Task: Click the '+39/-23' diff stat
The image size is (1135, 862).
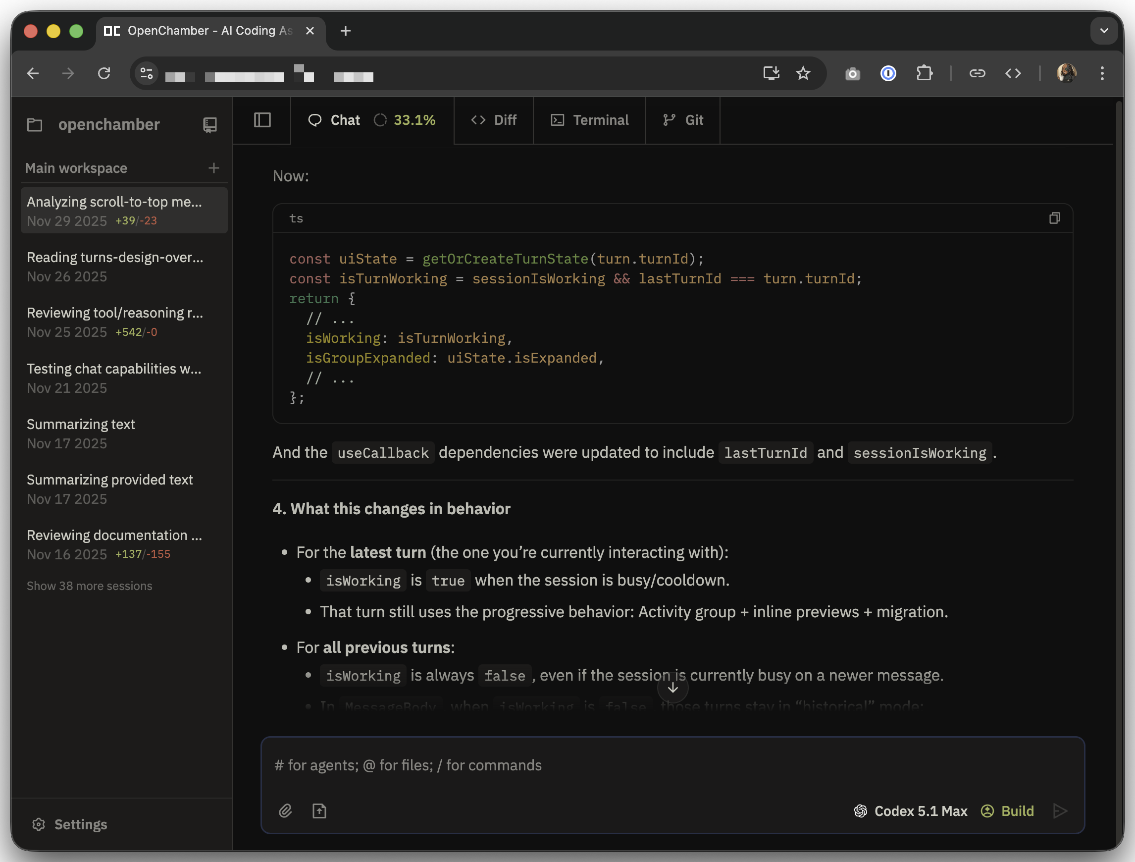Action: click(x=136, y=221)
